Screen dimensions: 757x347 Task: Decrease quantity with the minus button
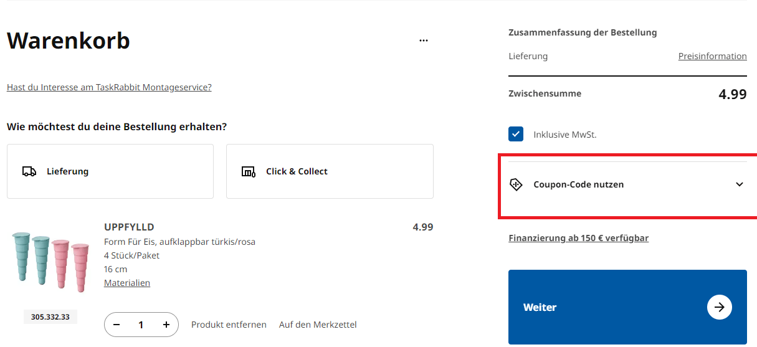tap(117, 325)
